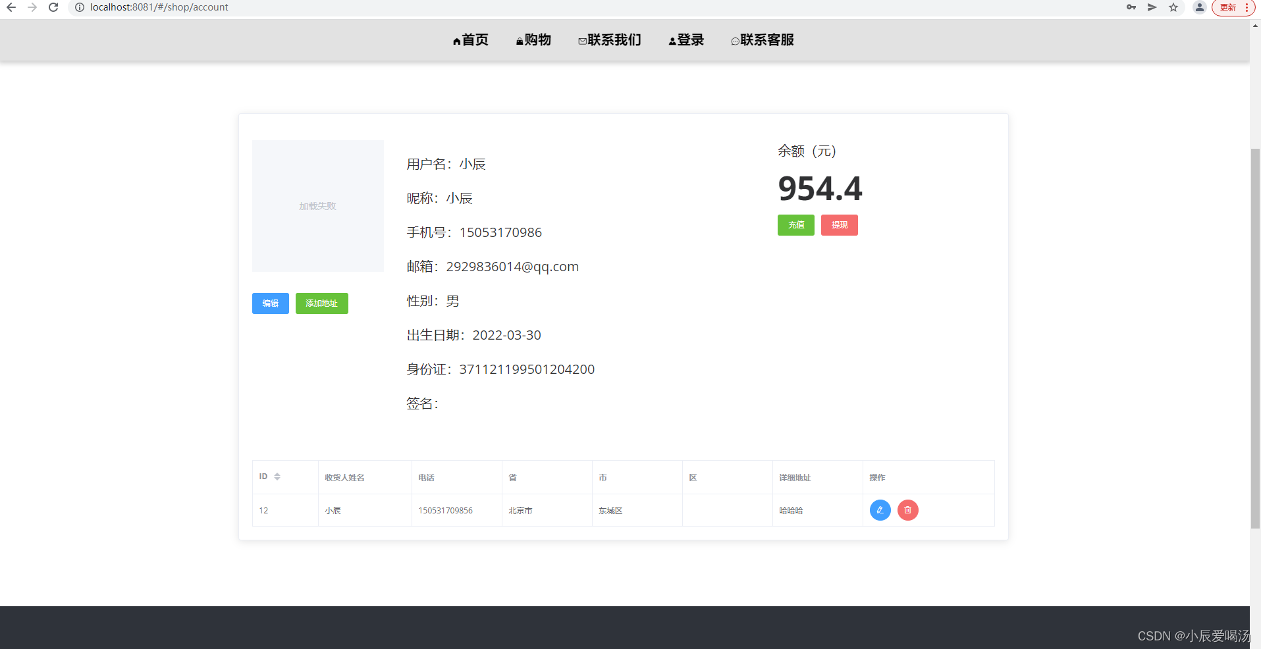1261x649 pixels.
Task: Open the browser profile avatar icon
Action: (x=1199, y=7)
